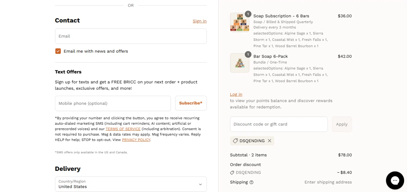Click the Discount code or gift card field
The width and height of the screenshot is (407, 192).
pos(279,124)
